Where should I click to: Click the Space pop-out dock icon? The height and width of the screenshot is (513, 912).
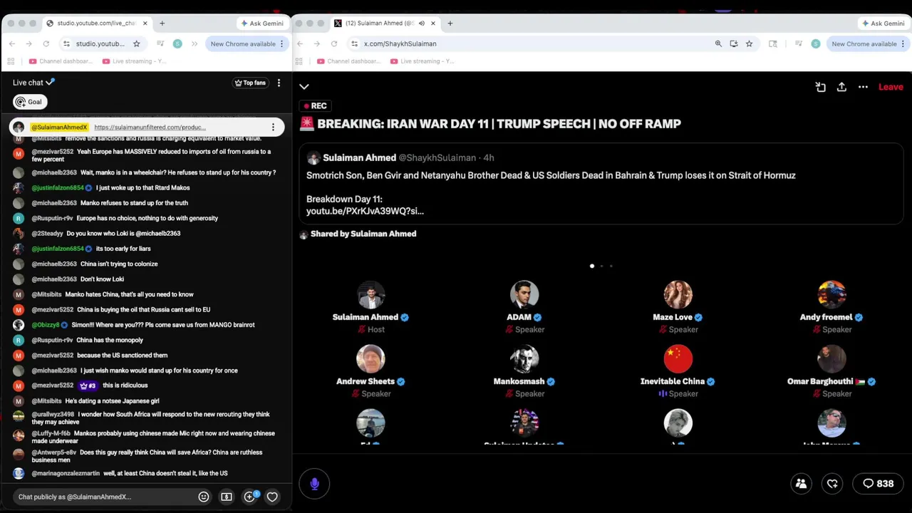[820, 87]
